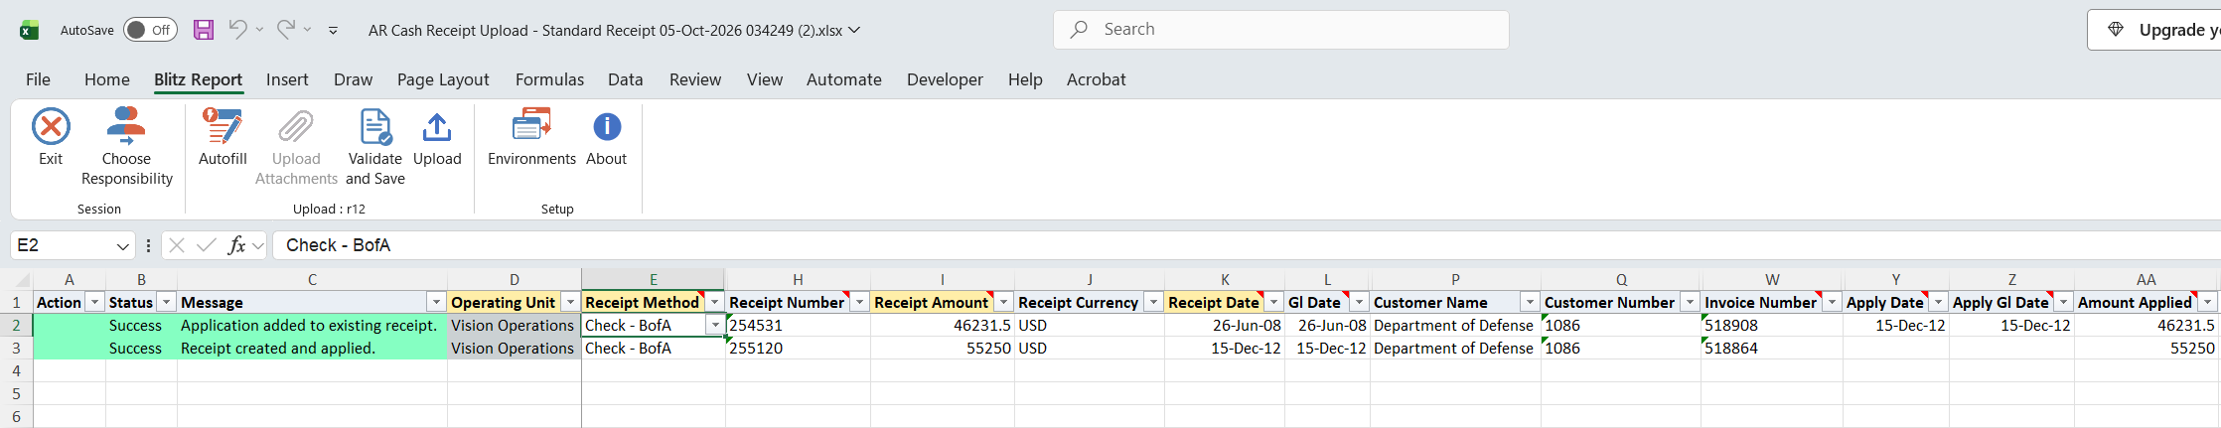Expand the Redo history dropdown arrow

click(307, 30)
